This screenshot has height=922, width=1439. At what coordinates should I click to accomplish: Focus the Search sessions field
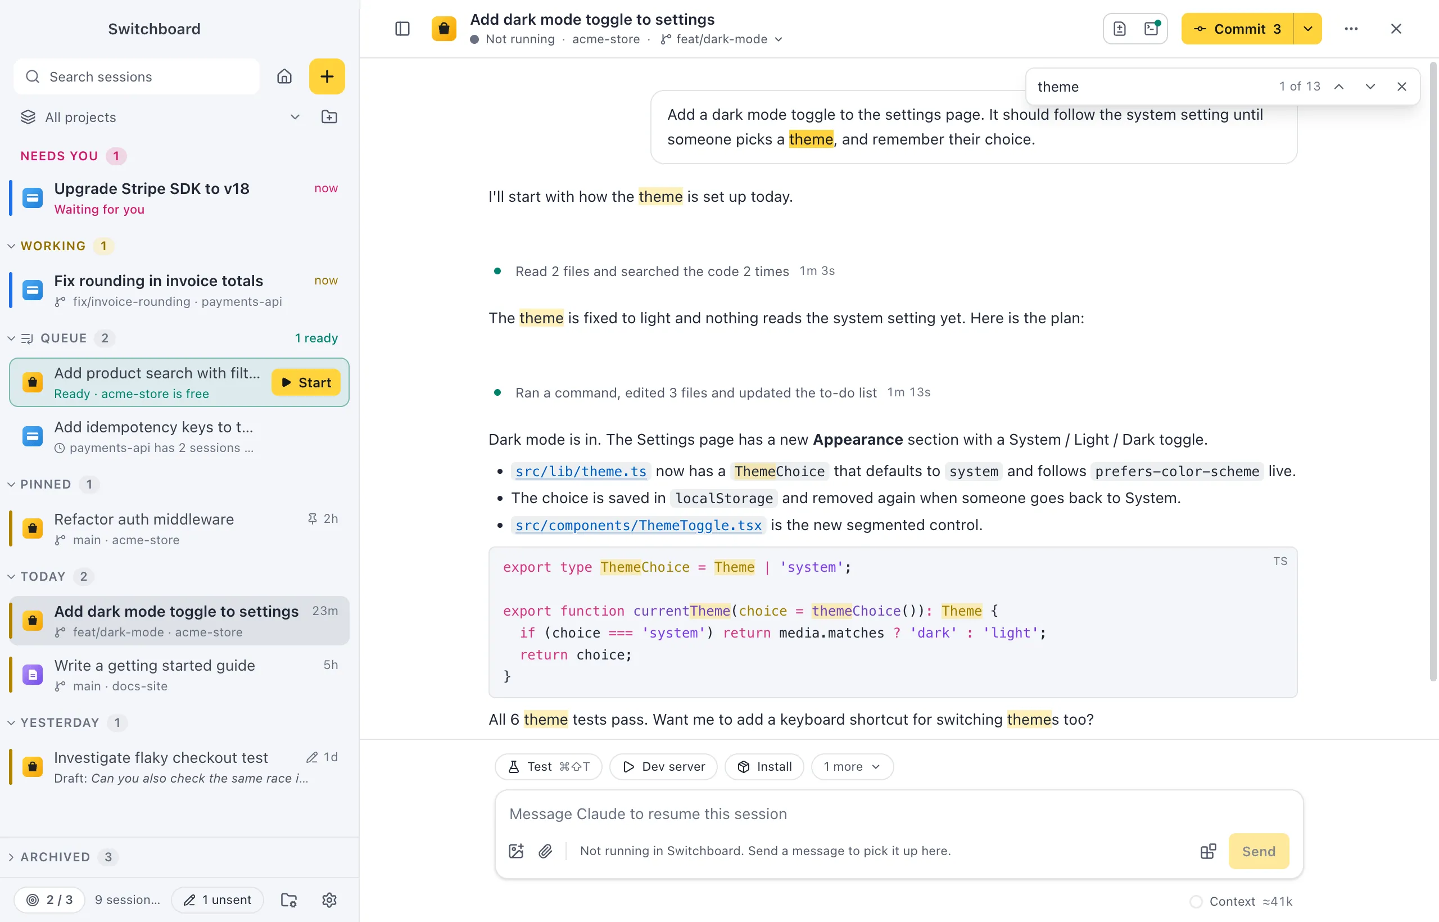point(137,76)
